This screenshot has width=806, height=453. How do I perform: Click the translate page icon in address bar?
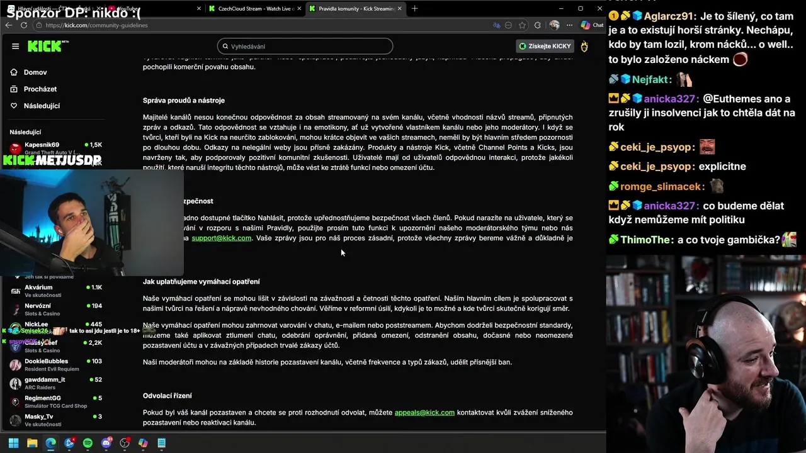coord(496,25)
